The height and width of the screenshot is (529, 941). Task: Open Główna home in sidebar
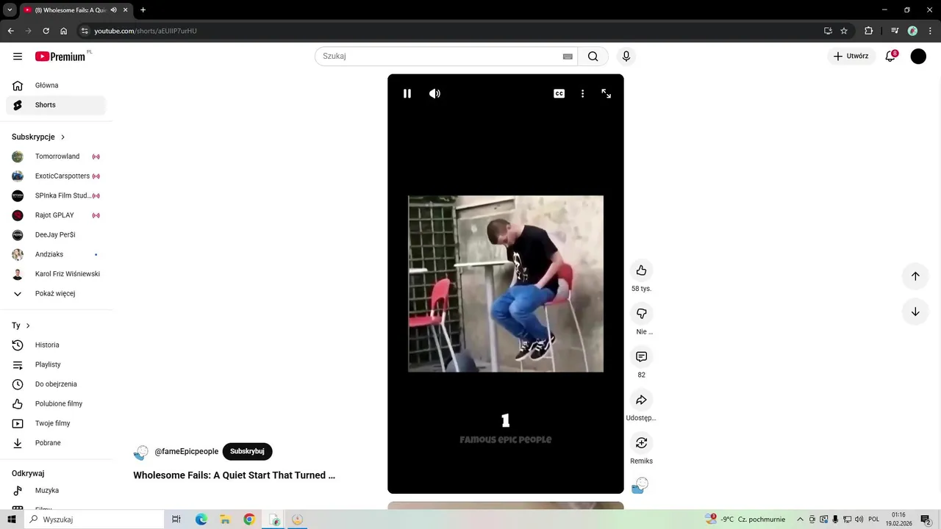click(x=56, y=85)
